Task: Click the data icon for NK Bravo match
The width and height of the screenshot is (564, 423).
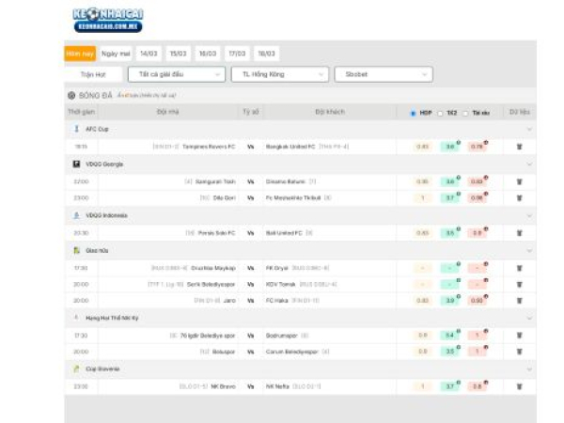Action: 519,386
